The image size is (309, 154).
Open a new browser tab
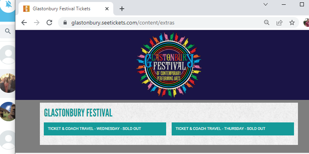[122, 9]
